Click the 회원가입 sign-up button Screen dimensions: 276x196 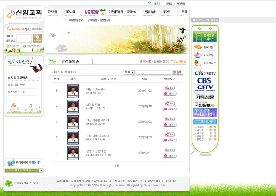click(x=14, y=46)
